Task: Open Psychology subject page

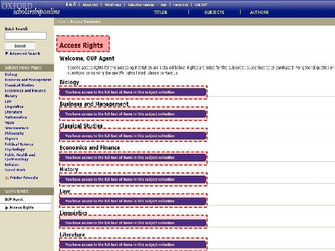Action: (x=15, y=149)
